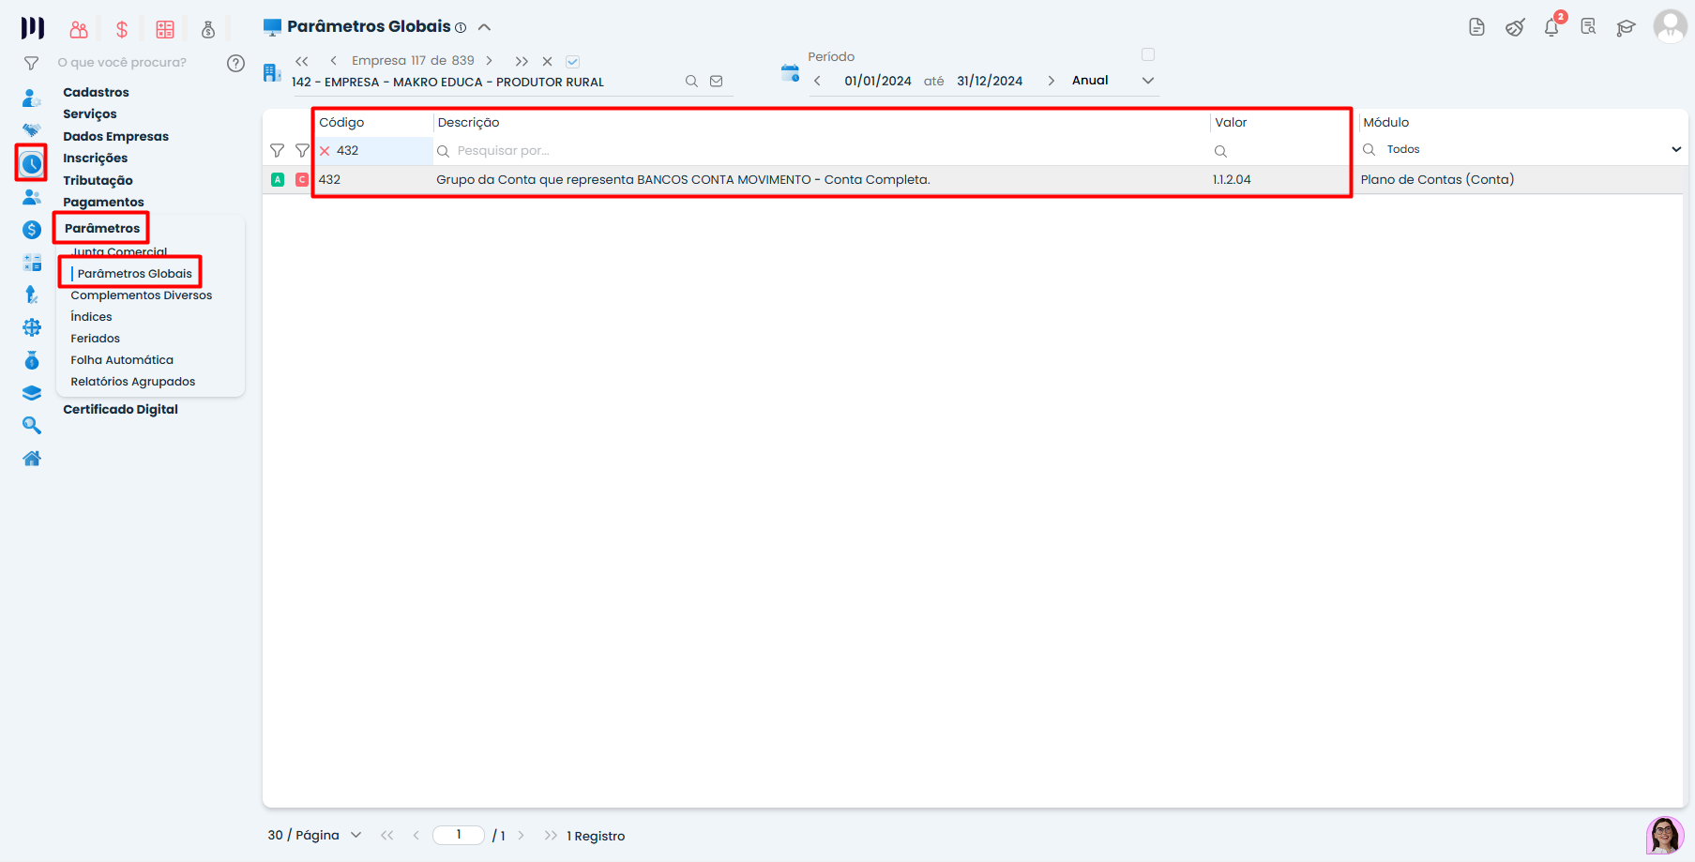This screenshot has height=862, width=1695.
Task: Open the blue dollar coin sidebar icon
Action: pyautogui.click(x=32, y=230)
